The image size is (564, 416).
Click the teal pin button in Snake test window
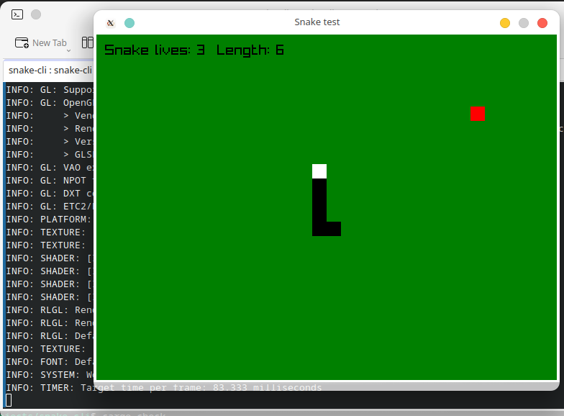coord(129,23)
